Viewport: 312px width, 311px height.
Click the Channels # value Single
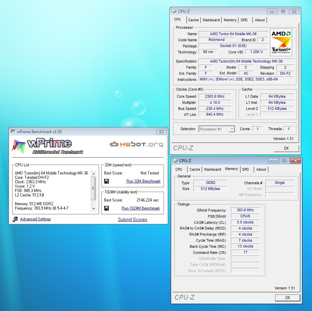(280, 183)
